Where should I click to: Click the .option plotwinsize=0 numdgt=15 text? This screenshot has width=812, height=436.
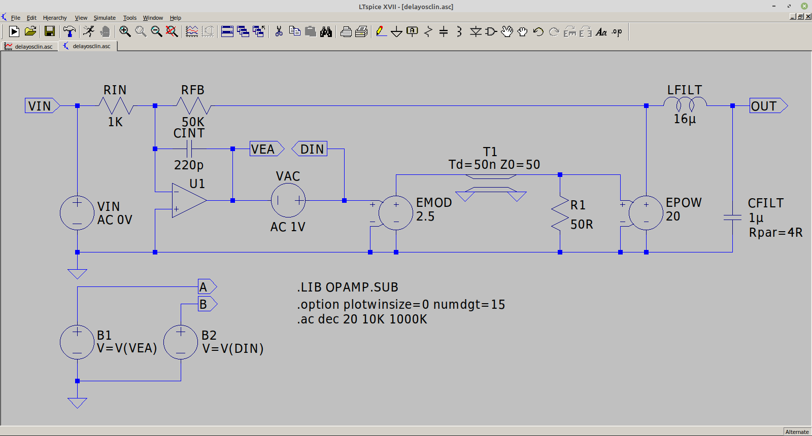(401, 305)
